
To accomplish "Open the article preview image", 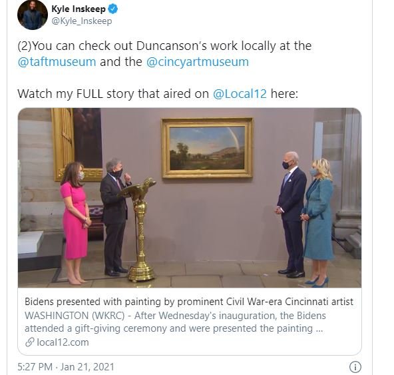I will click(190, 198).
